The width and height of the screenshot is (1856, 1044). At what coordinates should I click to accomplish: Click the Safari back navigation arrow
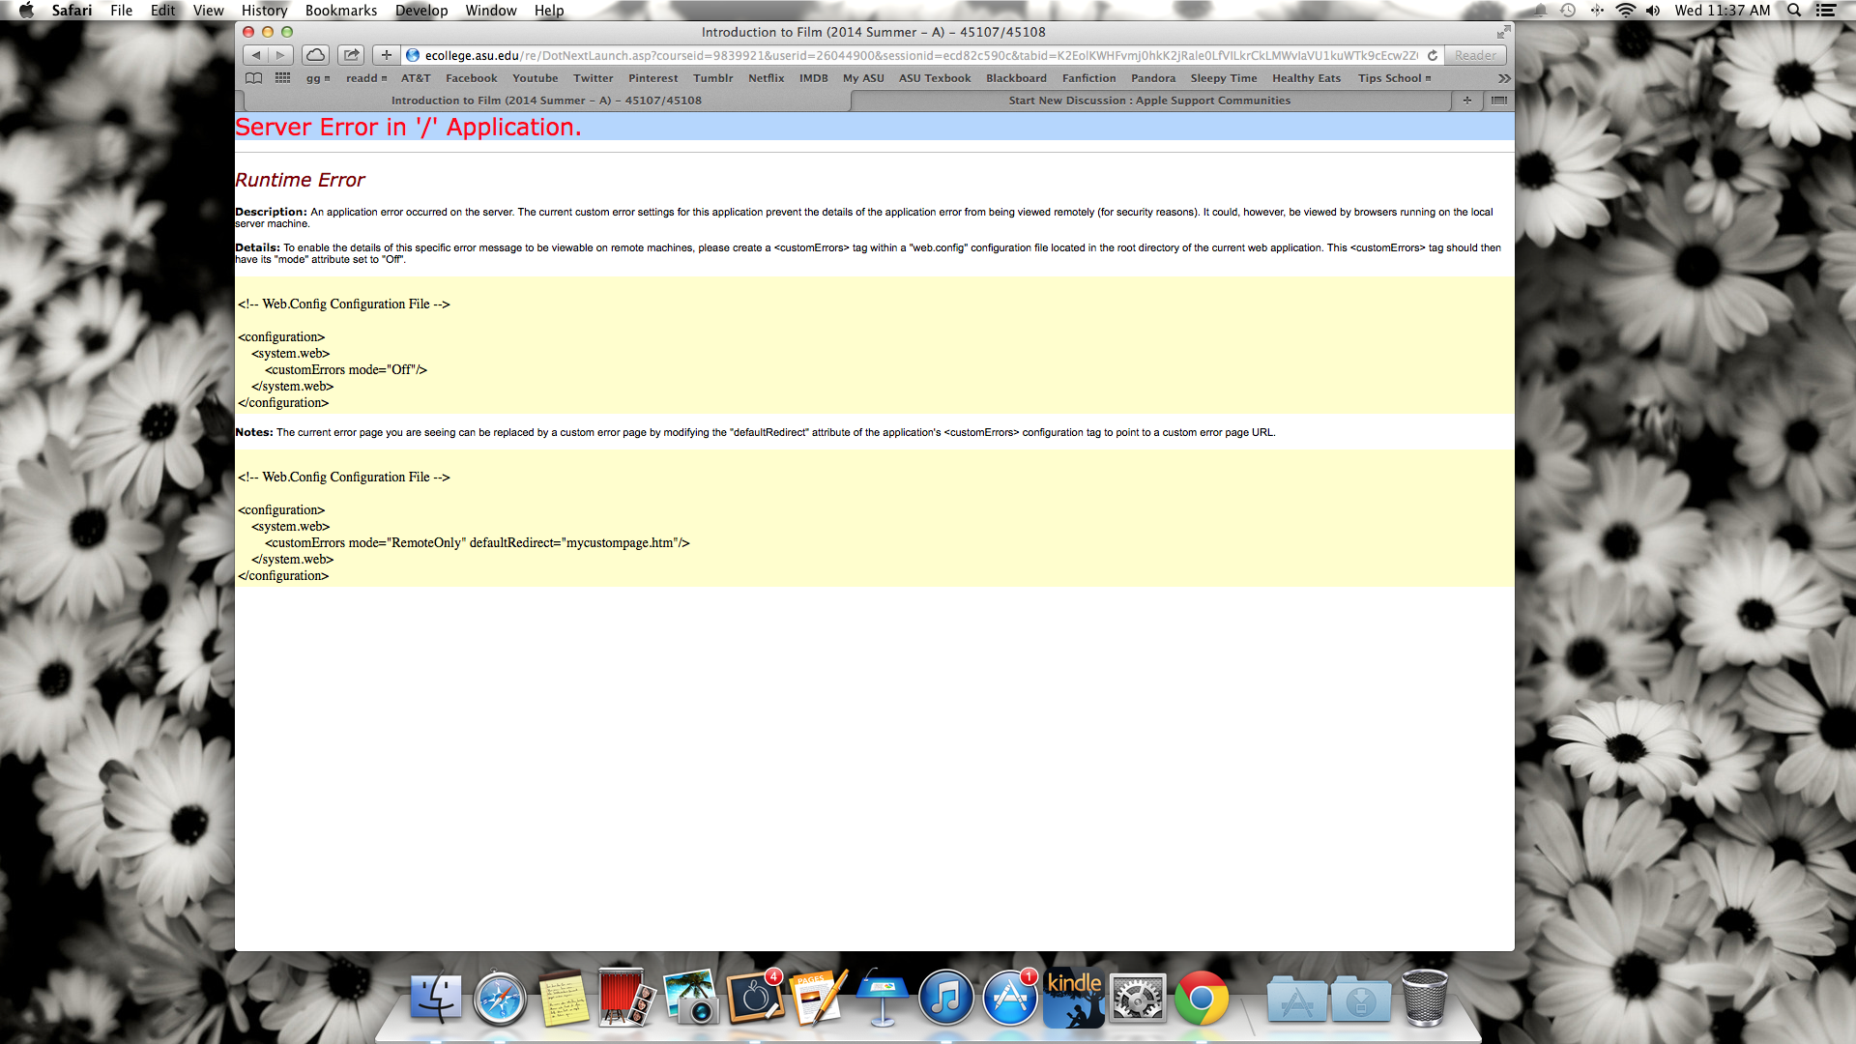coord(255,55)
